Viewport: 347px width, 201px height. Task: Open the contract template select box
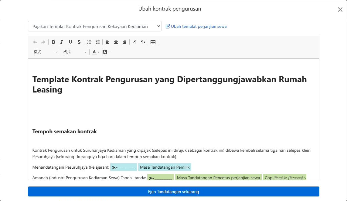point(95,26)
